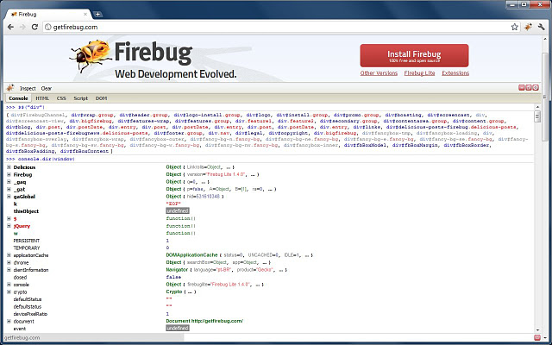Expand the Firebug object row
Screen dimensions: 552x345
coord(9,174)
